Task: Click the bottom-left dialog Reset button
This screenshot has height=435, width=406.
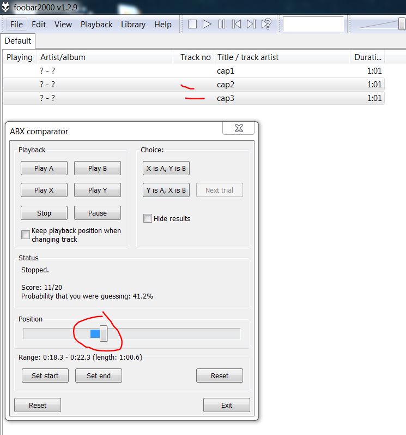Action: tap(38, 405)
